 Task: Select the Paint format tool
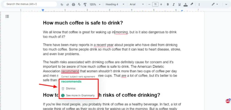click(85, 4)
